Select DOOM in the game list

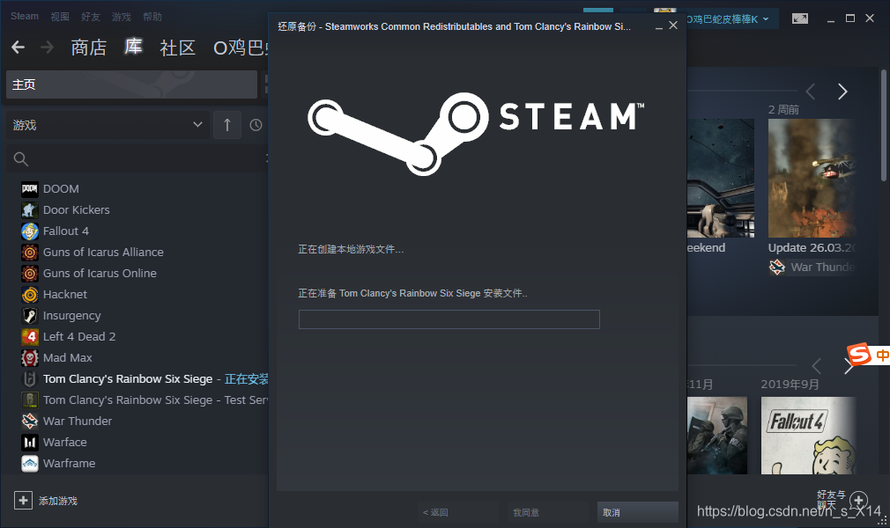point(61,189)
